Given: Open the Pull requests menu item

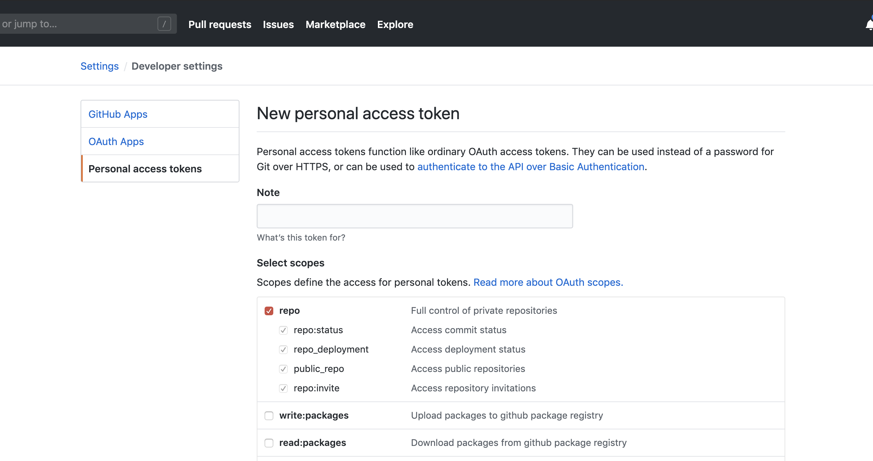Looking at the screenshot, I should coord(220,24).
